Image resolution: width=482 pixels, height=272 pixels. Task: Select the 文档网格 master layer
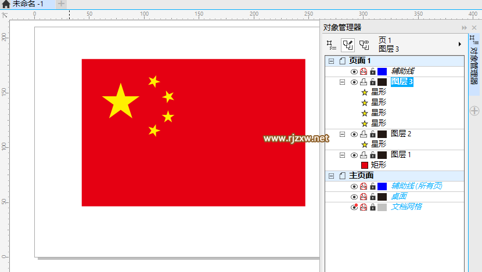point(407,207)
